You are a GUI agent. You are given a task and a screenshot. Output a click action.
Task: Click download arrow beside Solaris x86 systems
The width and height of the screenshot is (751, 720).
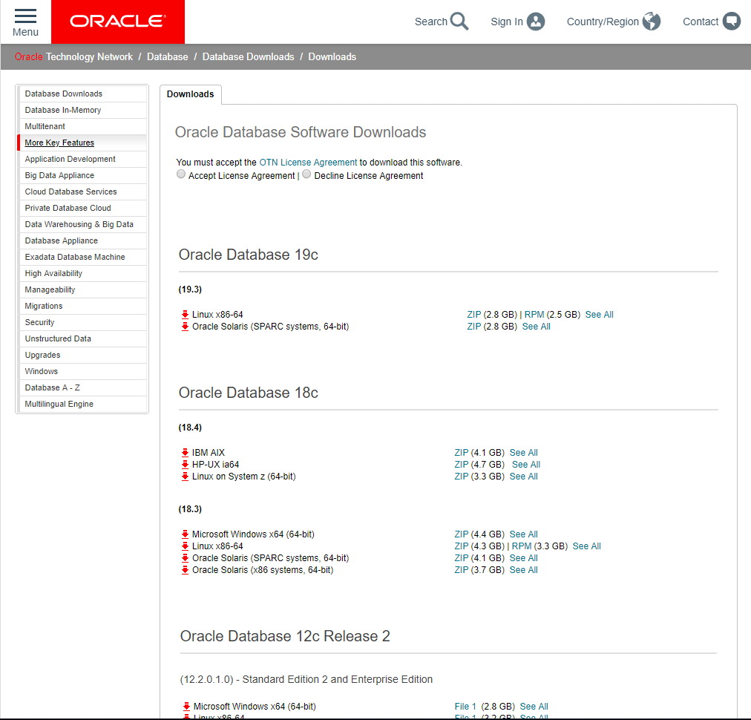click(185, 570)
